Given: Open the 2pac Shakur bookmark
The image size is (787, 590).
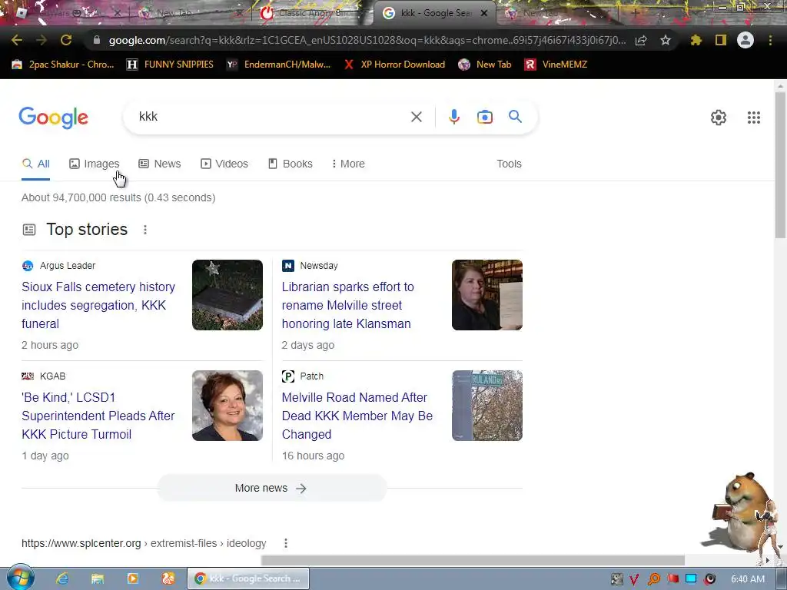Looking at the screenshot, I should point(63,65).
